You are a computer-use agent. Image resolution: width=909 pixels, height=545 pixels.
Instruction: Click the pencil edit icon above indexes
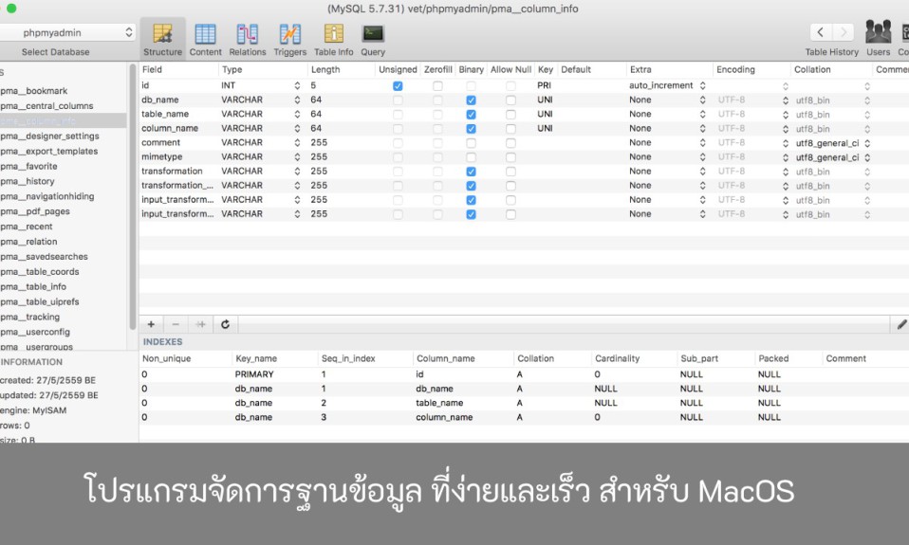pos(900,324)
